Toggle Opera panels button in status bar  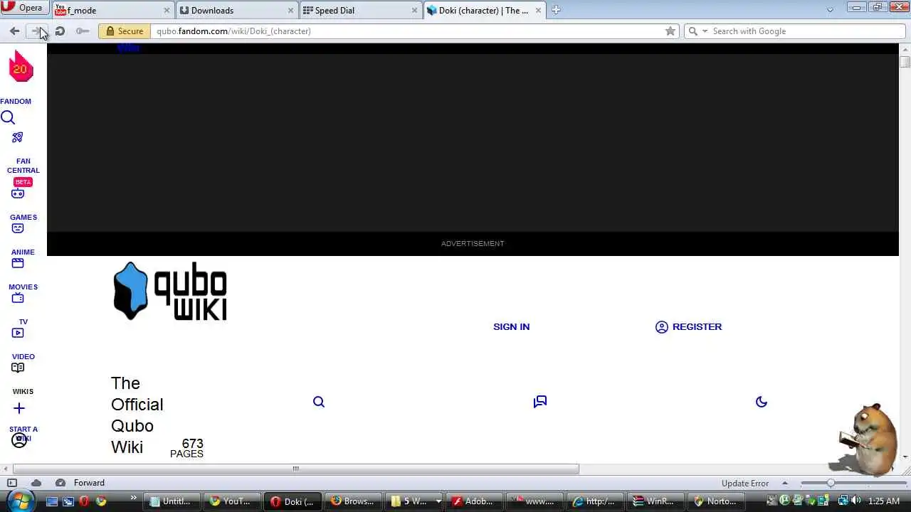click(12, 483)
